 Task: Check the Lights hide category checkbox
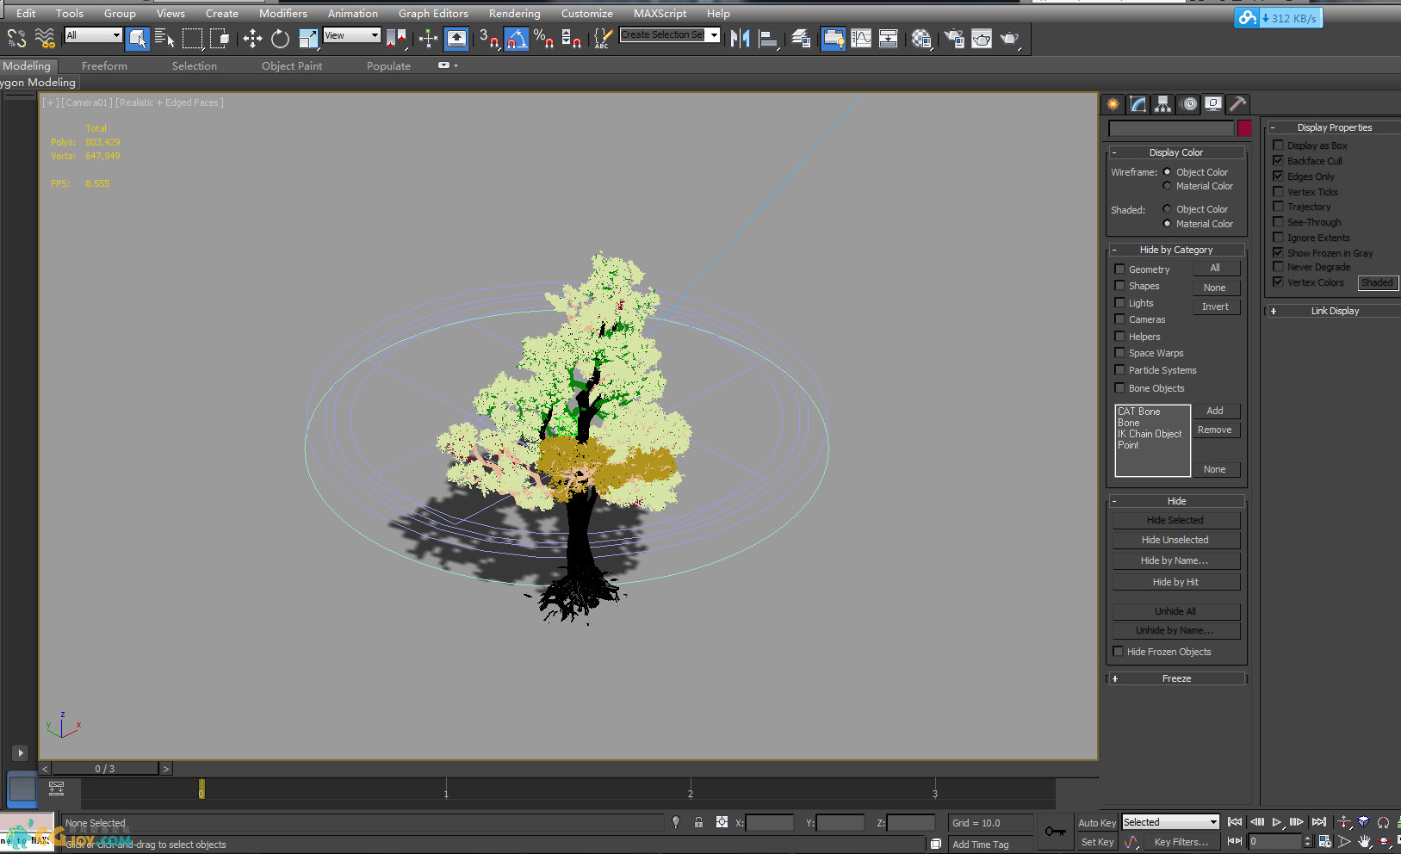(1119, 303)
